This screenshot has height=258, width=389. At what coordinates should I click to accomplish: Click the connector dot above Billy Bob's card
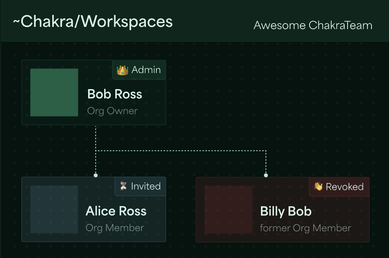click(x=266, y=175)
